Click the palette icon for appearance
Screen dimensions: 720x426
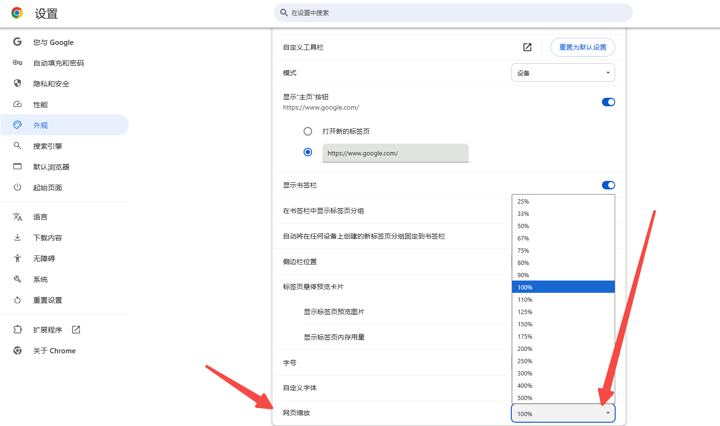(x=17, y=125)
